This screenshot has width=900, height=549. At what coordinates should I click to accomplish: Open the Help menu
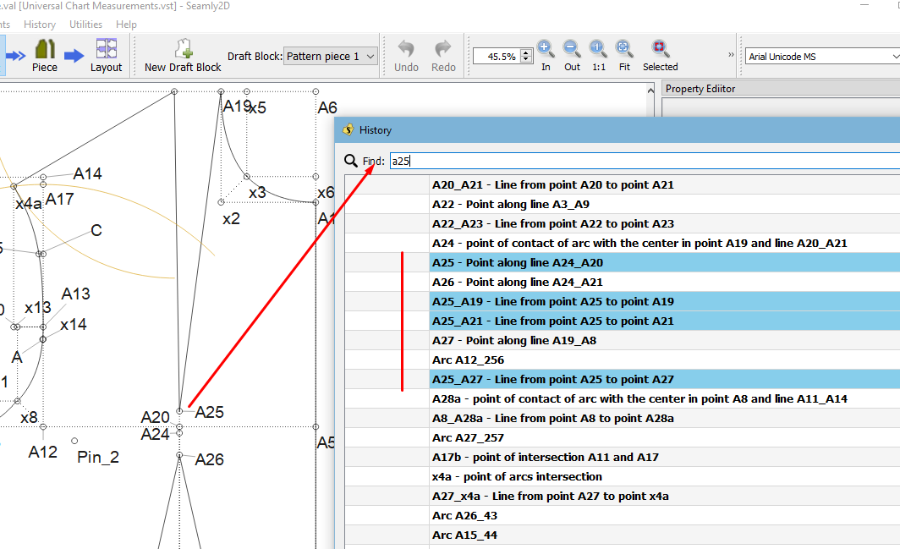click(126, 25)
